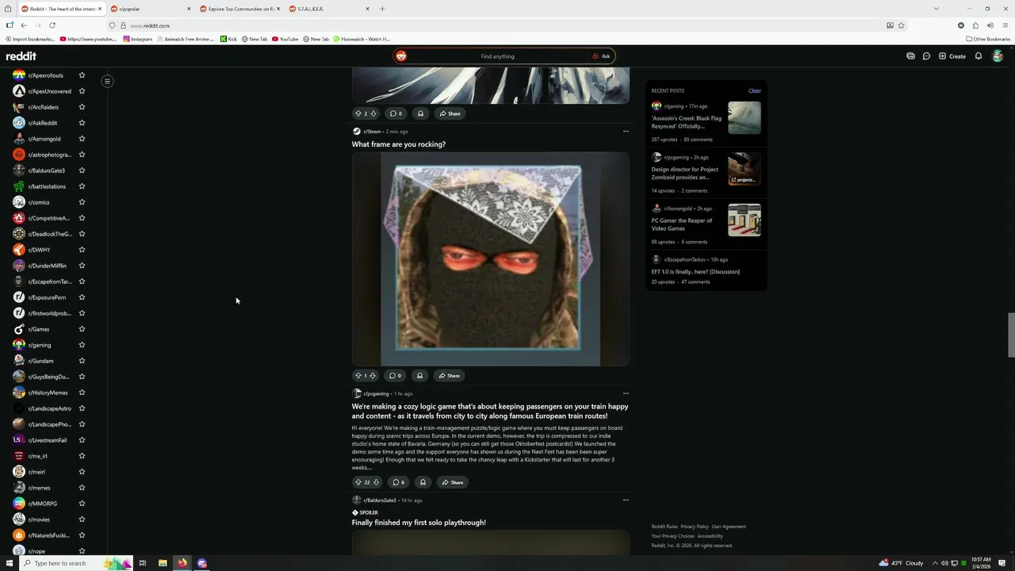Screen dimensions: 1015x571
Task: Click the Reddit logo to go home
Action: coord(21,56)
